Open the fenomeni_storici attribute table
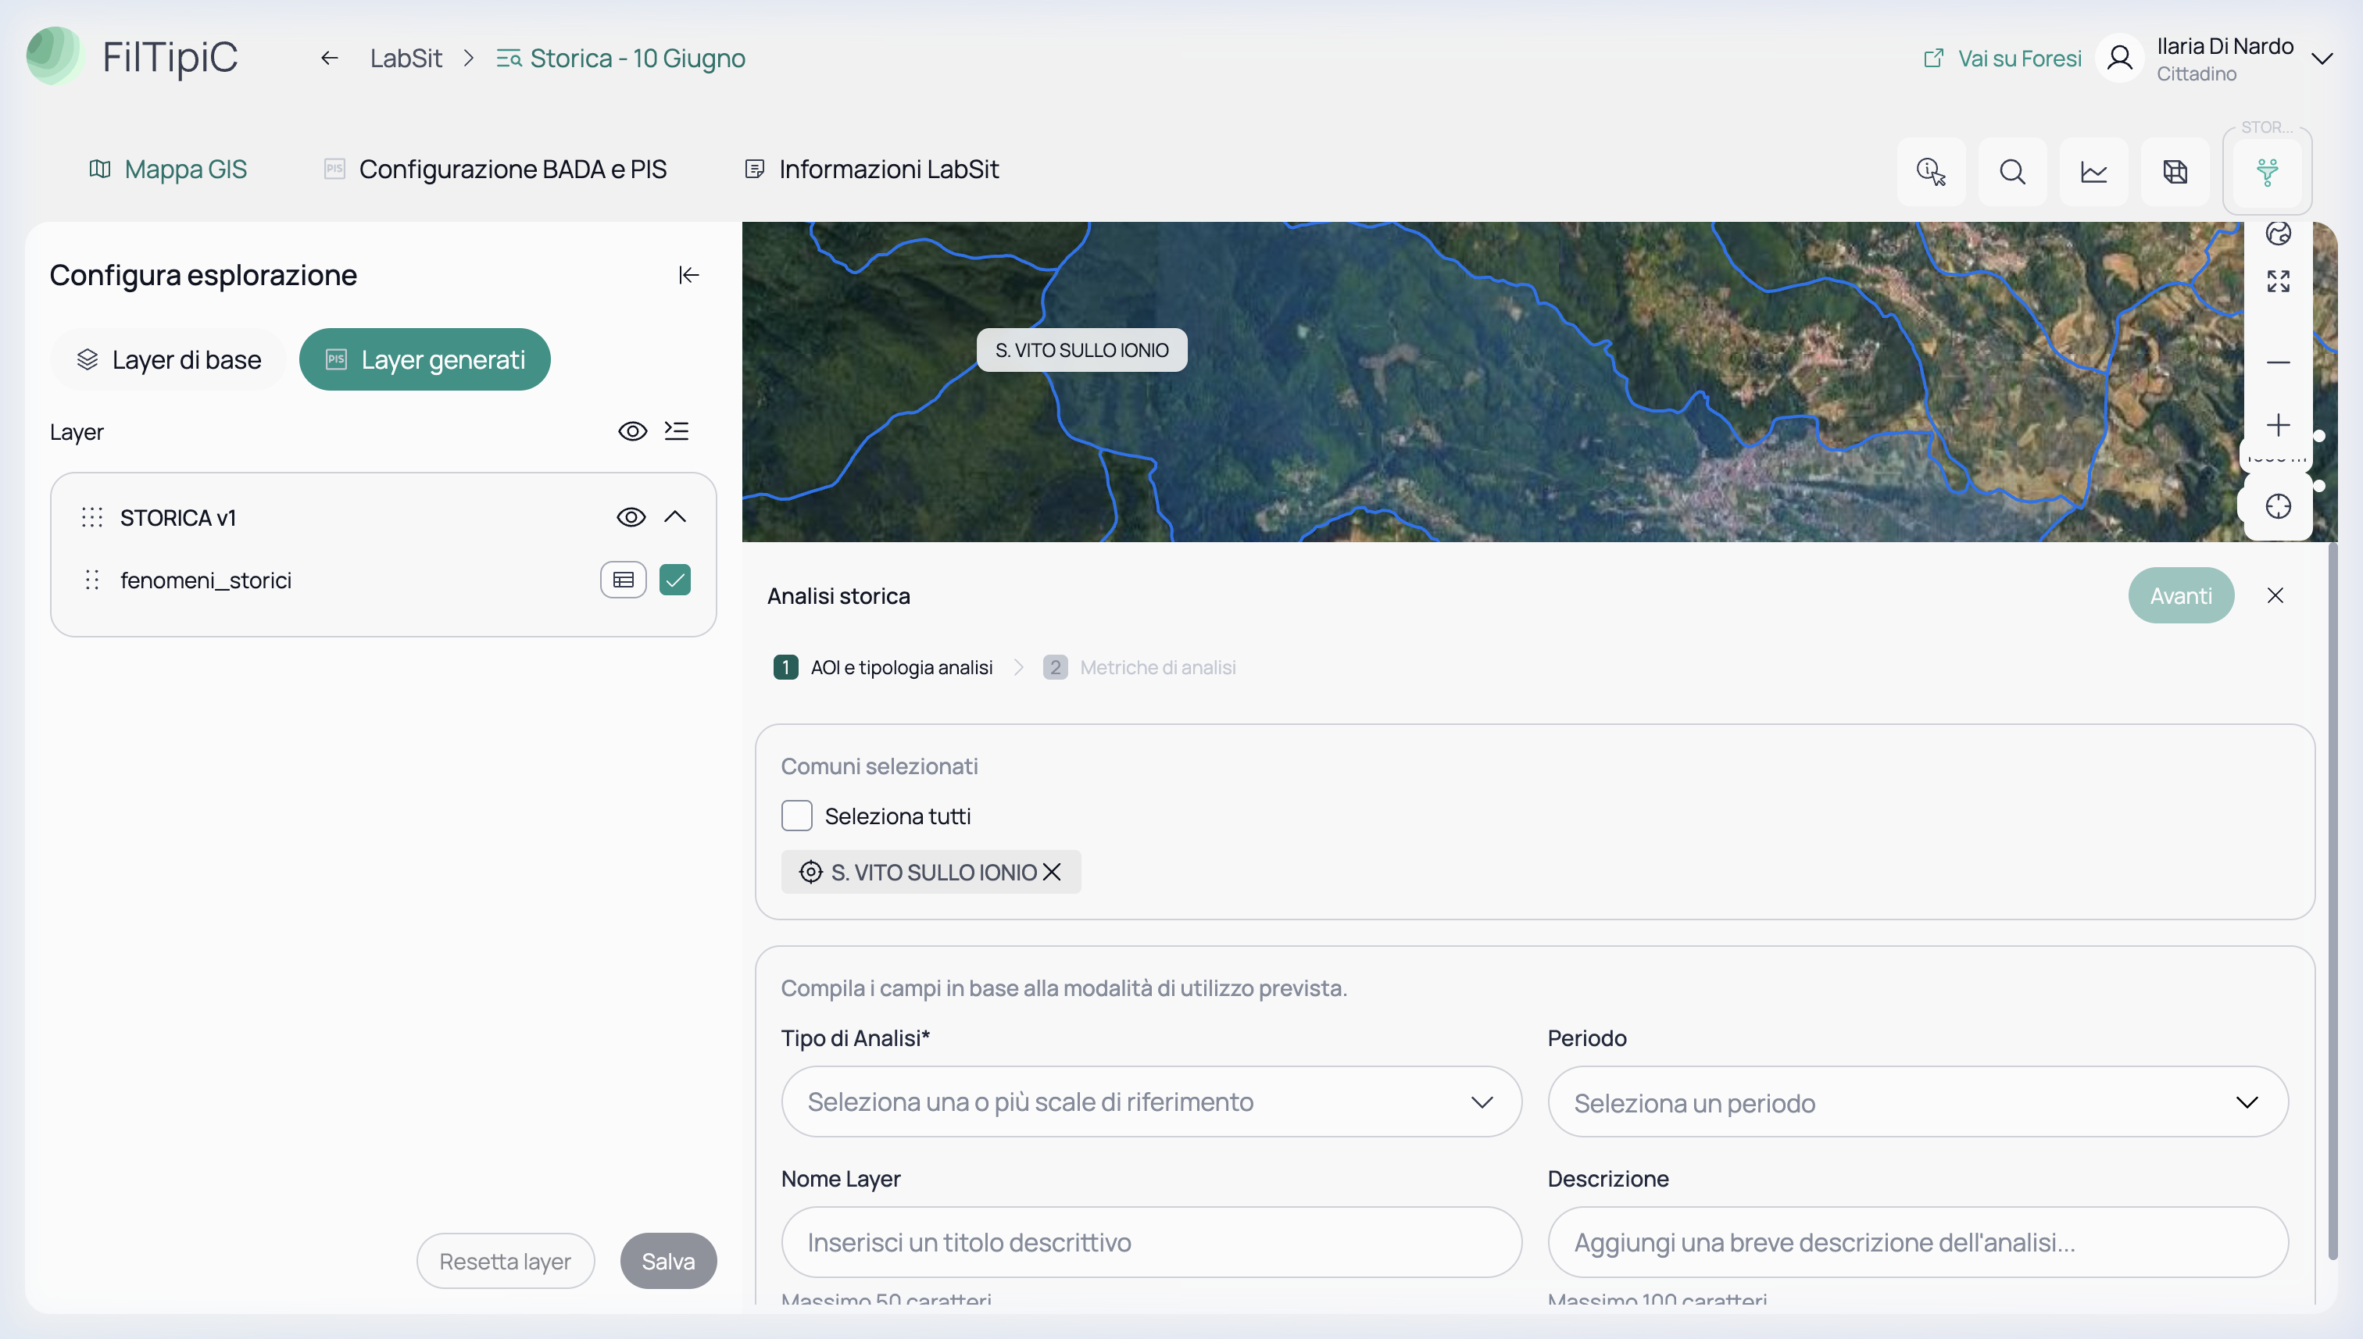This screenshot has height=1339, width=2363. [624, 580]
